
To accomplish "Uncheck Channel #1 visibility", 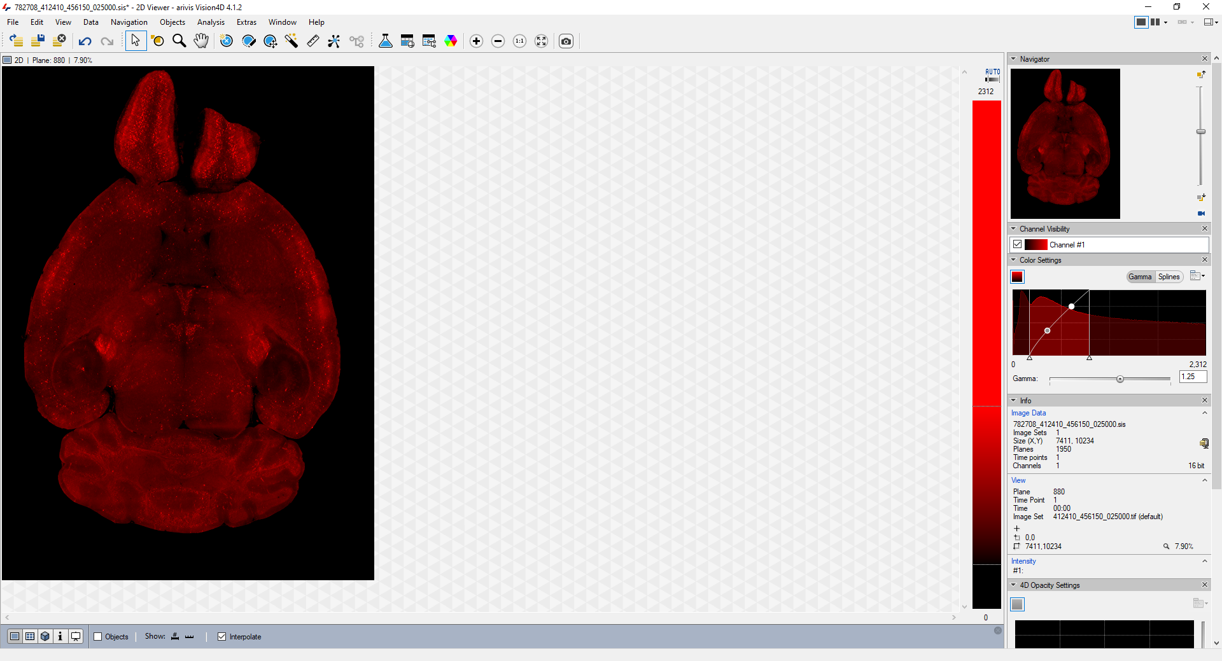I will pyautogui.click(x=1016, y=244).
